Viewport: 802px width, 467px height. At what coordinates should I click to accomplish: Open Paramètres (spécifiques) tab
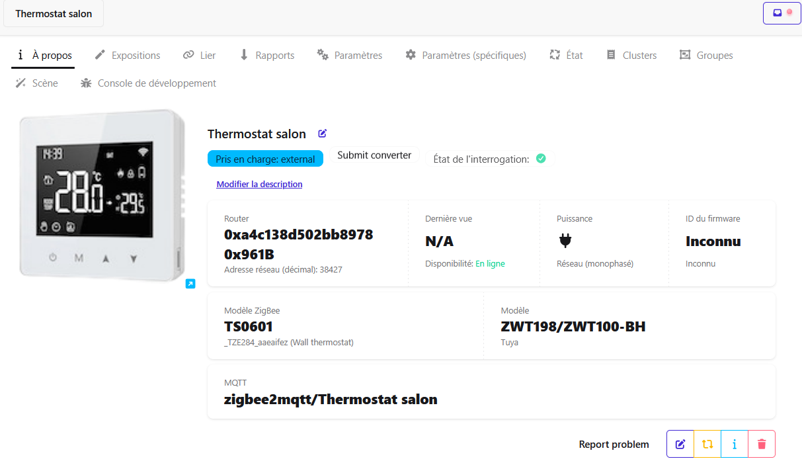coord(465,56)
